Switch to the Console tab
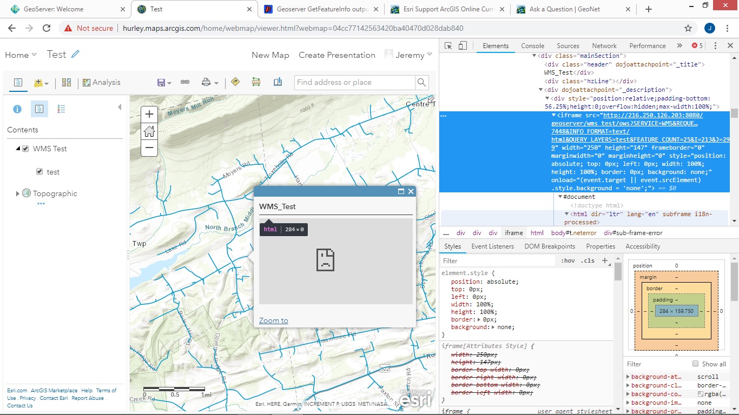This screenshot has width=739, height=415. tap(533, 46)
